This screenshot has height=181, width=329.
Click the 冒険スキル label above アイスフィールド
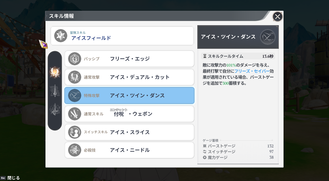(x=78, y=33)
